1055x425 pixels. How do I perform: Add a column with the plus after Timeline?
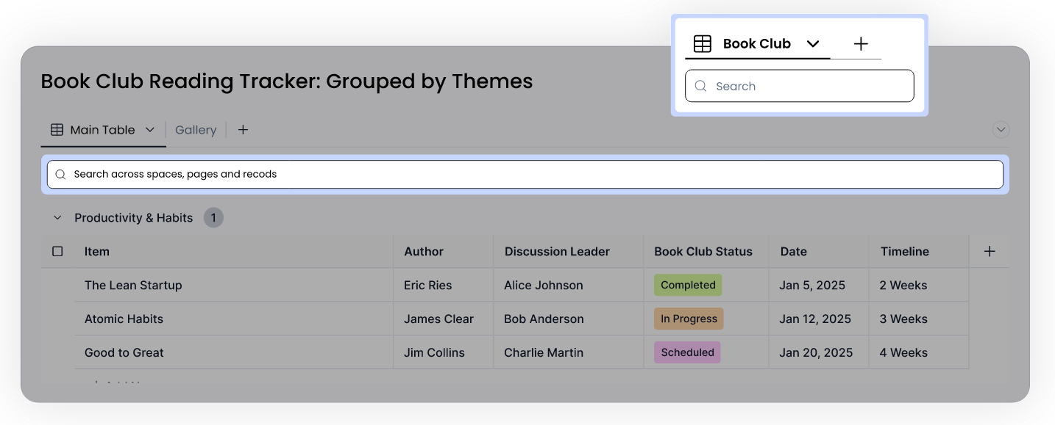990,251
